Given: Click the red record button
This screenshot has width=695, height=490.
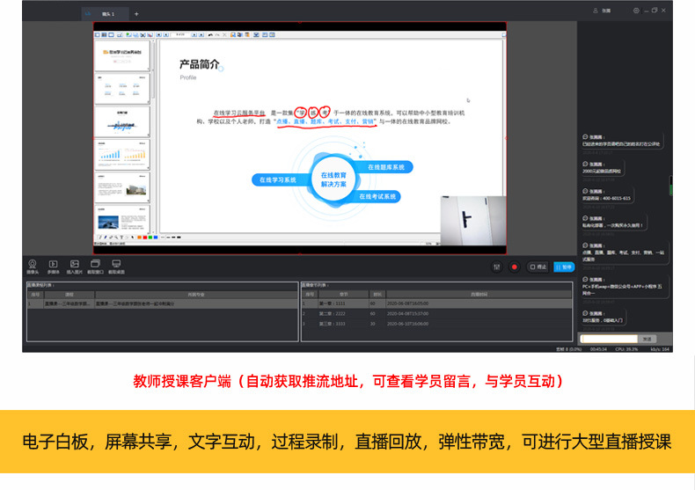Looking at the screenshot, I should (x=514, y=267).
